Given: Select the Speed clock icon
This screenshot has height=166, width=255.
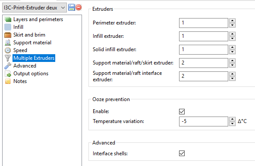Looking at the screenshot, I should point(8,50).
